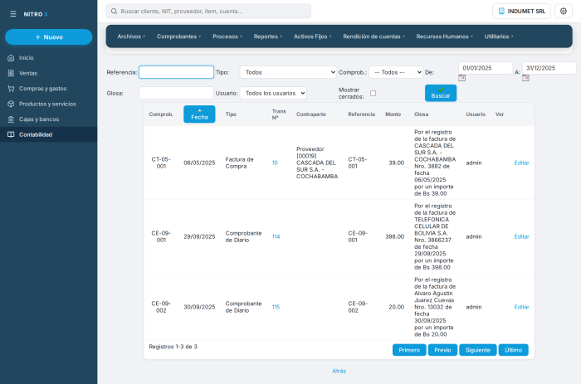Screen dimensions: 581x384
Task: Toggle the hamburger menu icon
Action: (13, 14)
